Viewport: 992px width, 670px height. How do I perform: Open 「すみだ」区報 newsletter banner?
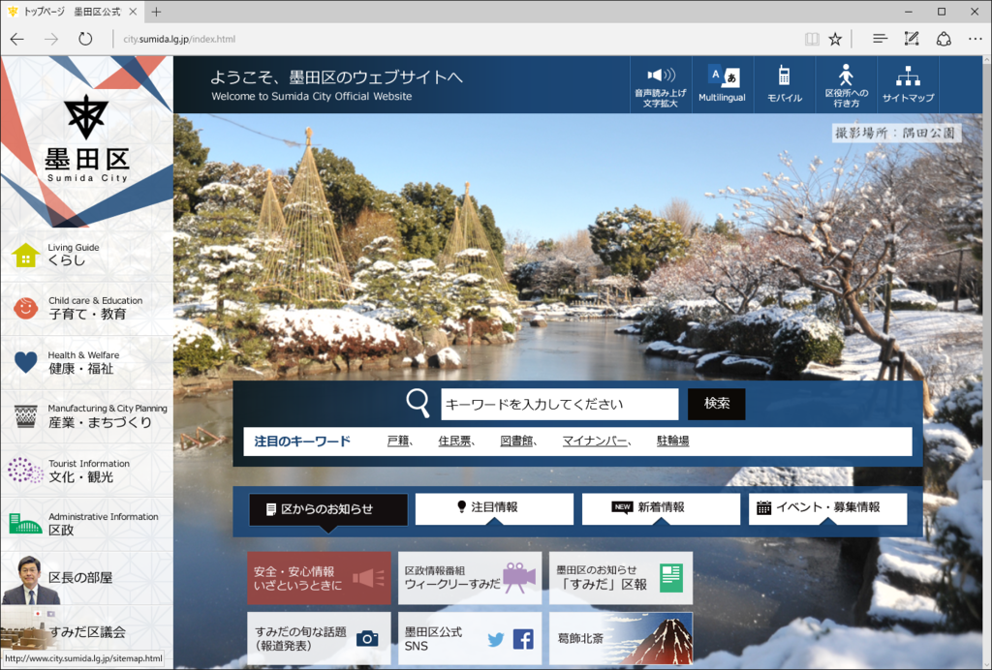coord(621,578)
